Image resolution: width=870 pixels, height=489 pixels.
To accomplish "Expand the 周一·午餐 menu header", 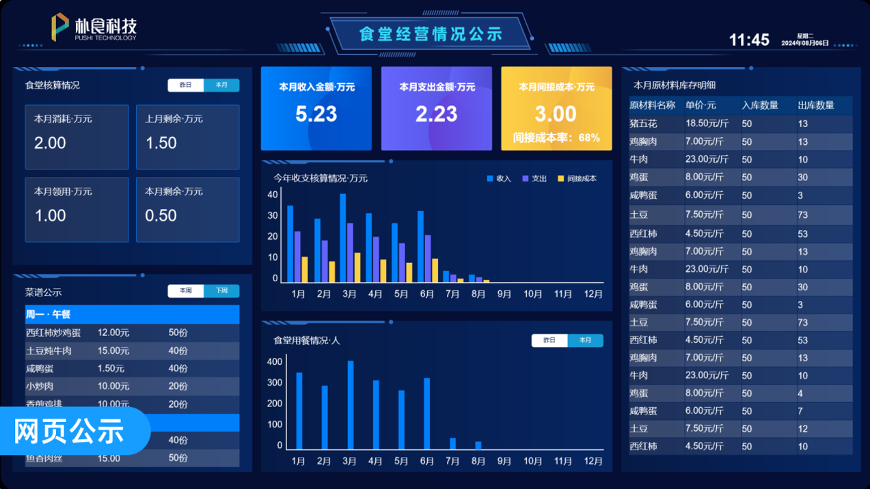I will [133, 314].
